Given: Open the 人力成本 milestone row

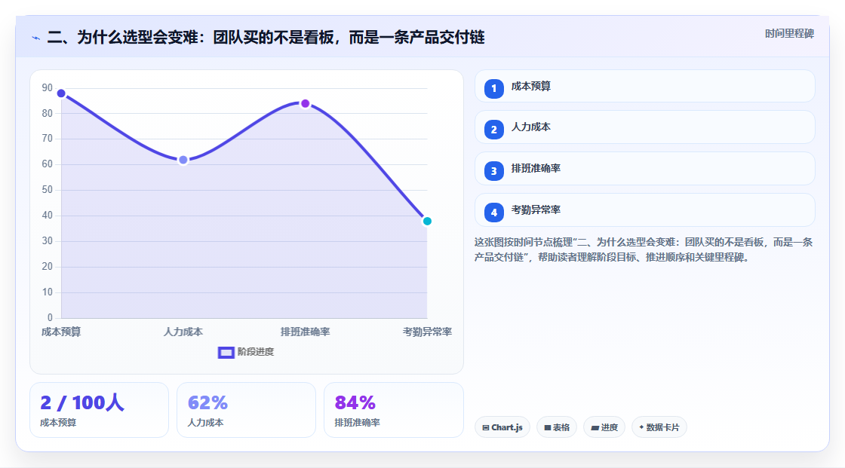Looking at the screenshot, I should coord(644,127).
